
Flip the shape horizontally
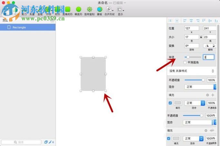(207, 46)
